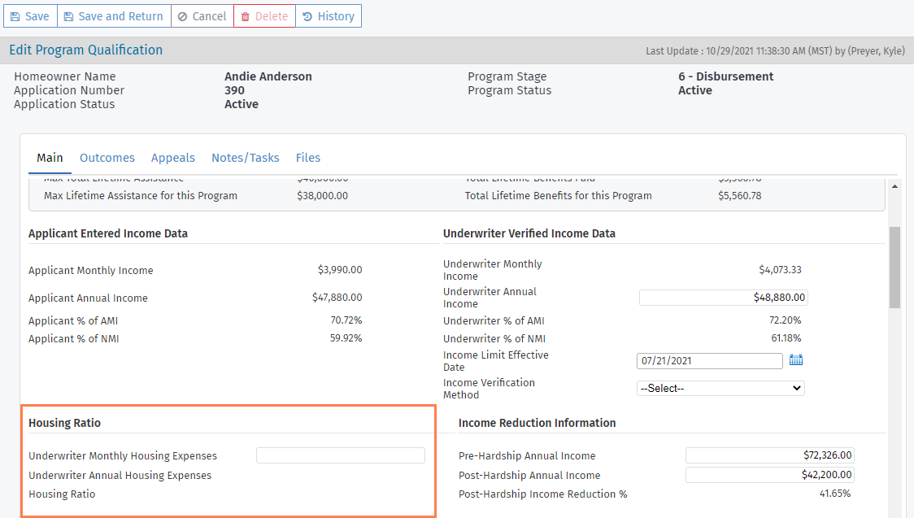
Task: Open the Appeals tab
Action: click(x=172, y=158)
